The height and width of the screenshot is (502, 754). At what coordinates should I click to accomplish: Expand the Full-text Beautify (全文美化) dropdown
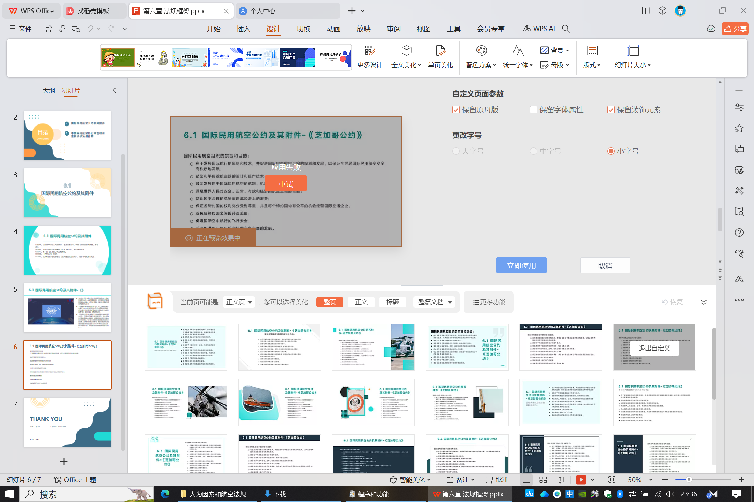click(x=406, y=57)
